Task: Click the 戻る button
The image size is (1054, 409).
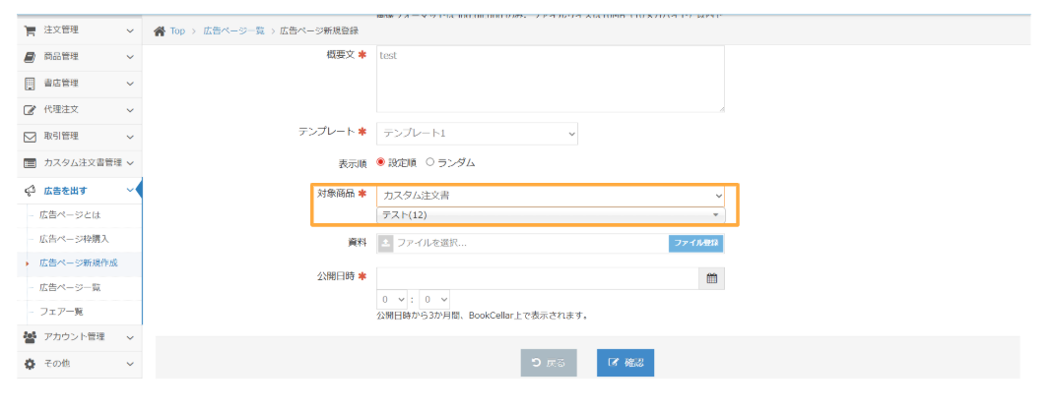Action: tap(549, 363)
